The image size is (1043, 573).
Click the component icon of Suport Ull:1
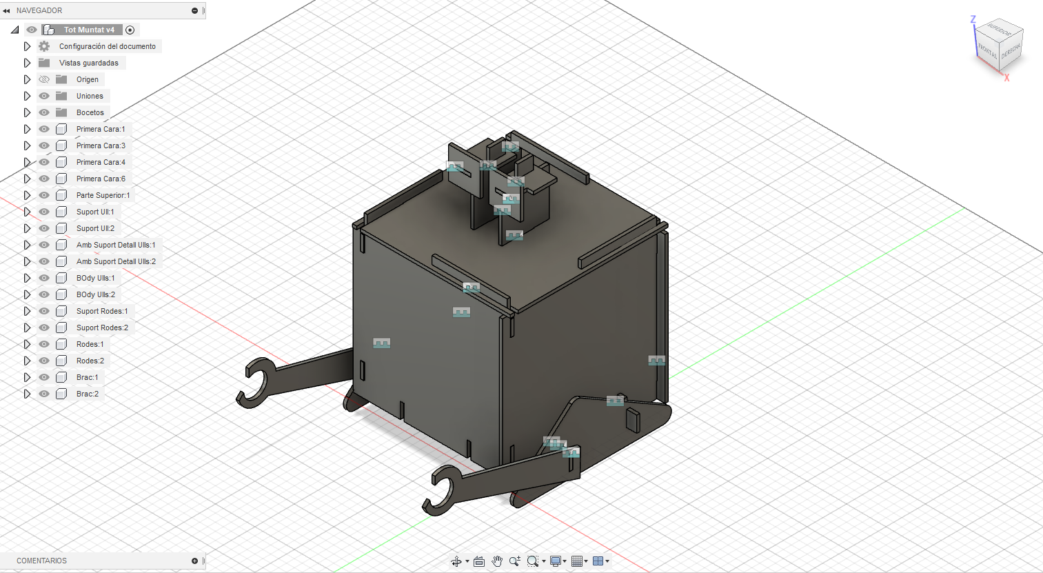click(61, 212)
